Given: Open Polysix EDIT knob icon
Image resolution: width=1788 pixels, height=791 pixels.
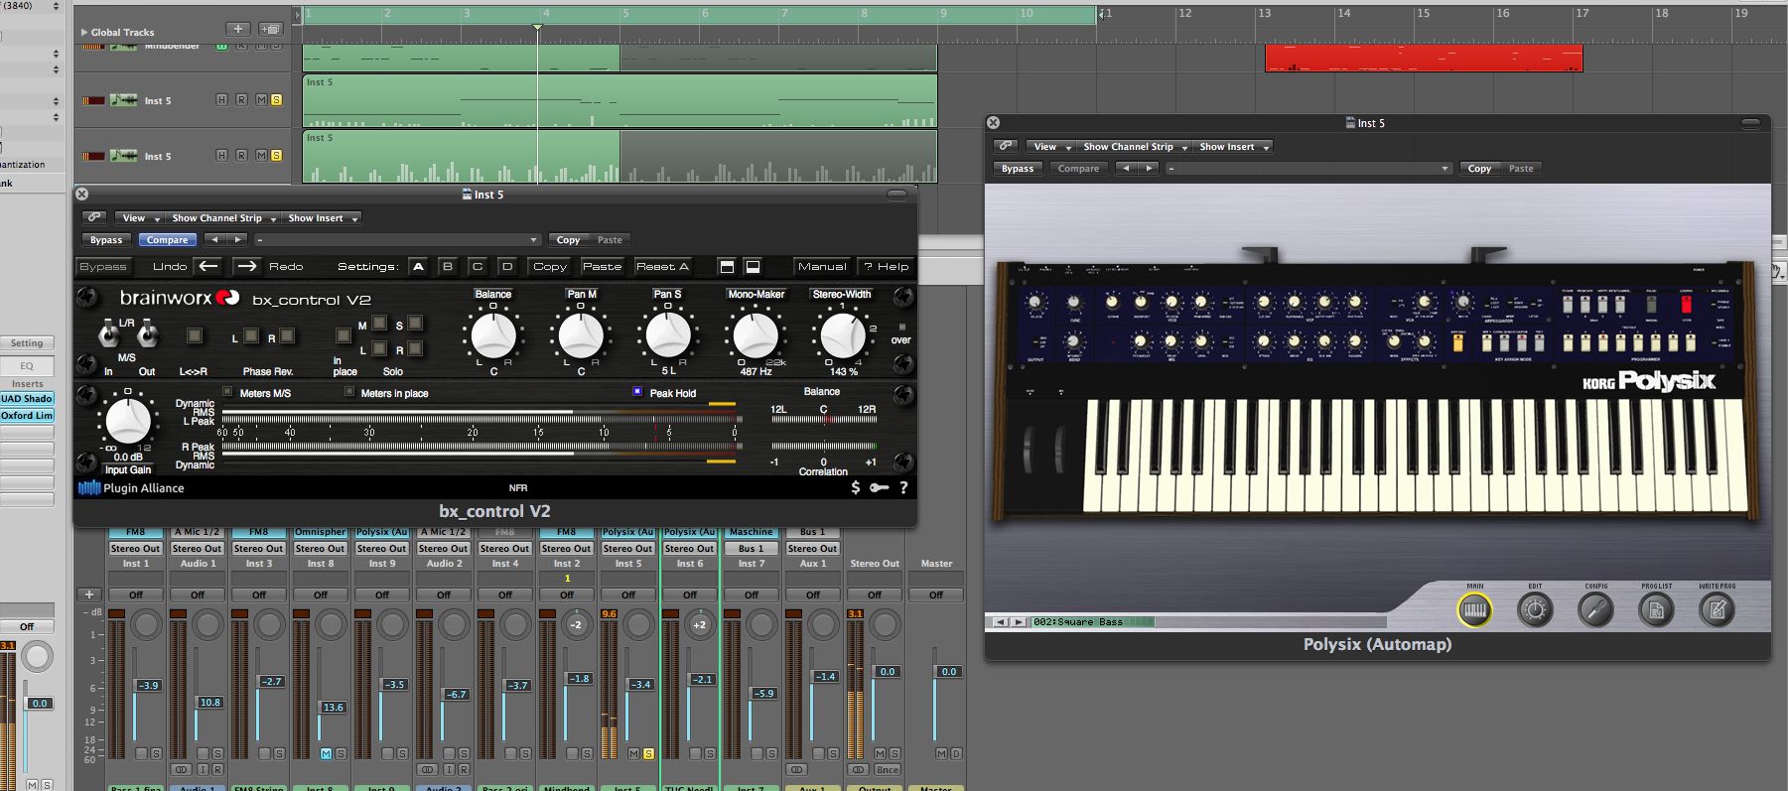Looking at the screenshot, I should 1535,609.
